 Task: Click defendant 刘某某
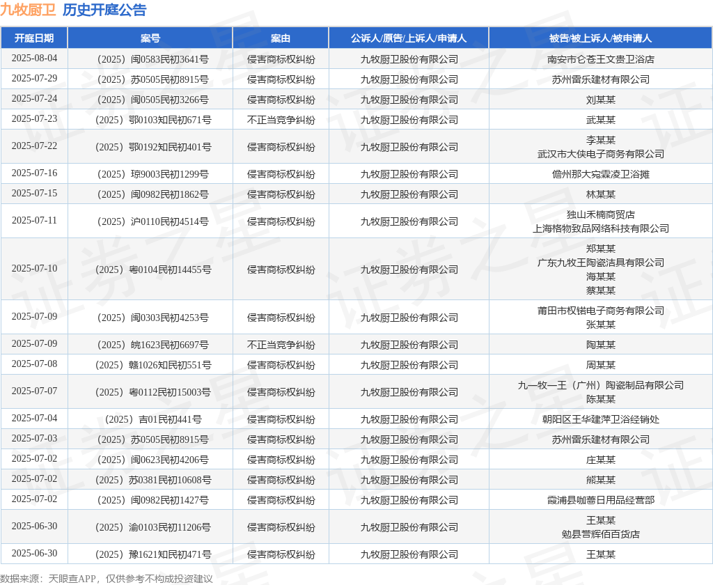pyautogui.click(x=601, y=100)
